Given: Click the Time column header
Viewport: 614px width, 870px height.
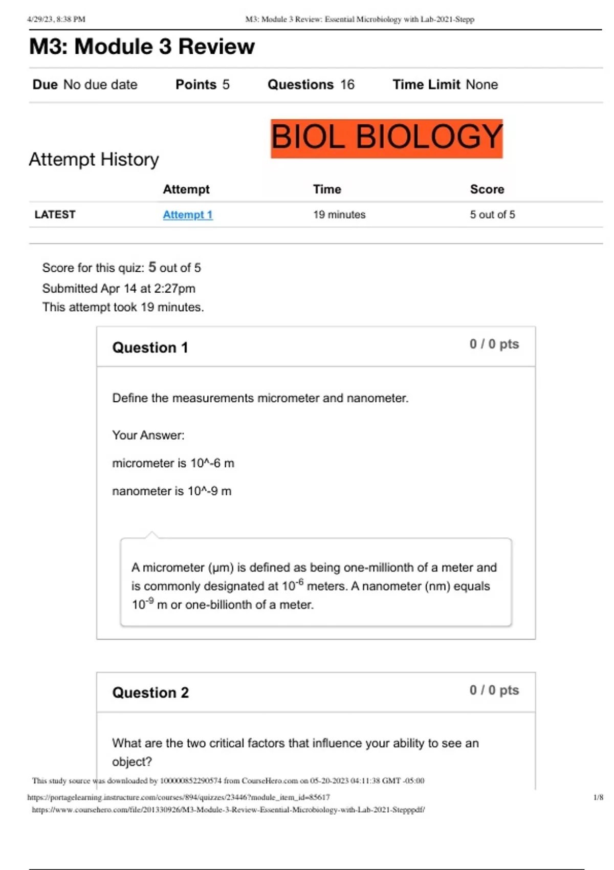Looking at the screenshot, I should (x=327, y=189).
